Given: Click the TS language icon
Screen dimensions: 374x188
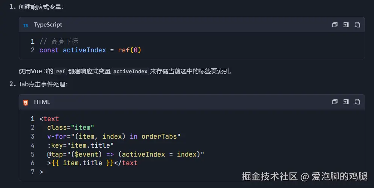Looking at the screenshot, I should click(25, 25).
